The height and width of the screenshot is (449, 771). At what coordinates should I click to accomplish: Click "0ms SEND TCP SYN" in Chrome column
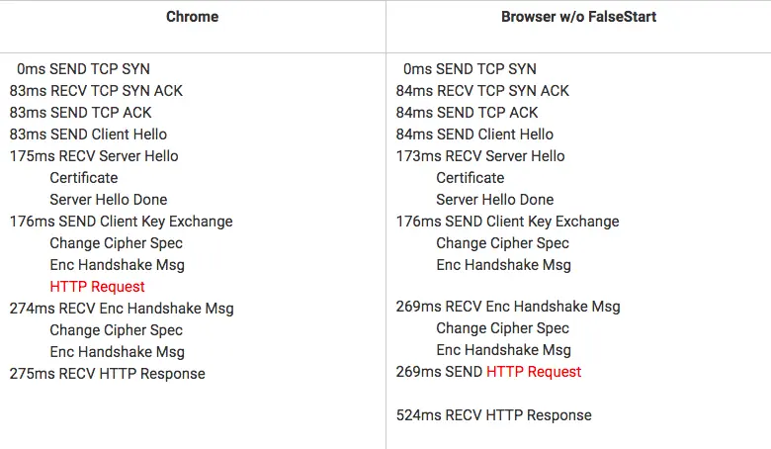(x=84, y=69)
